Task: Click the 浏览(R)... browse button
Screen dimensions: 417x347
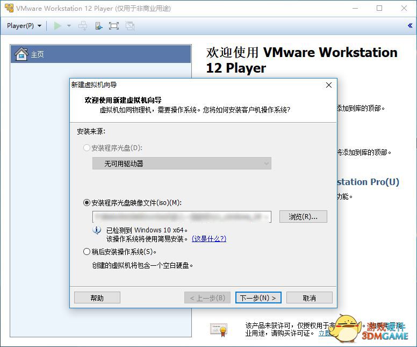Action: 303,217
